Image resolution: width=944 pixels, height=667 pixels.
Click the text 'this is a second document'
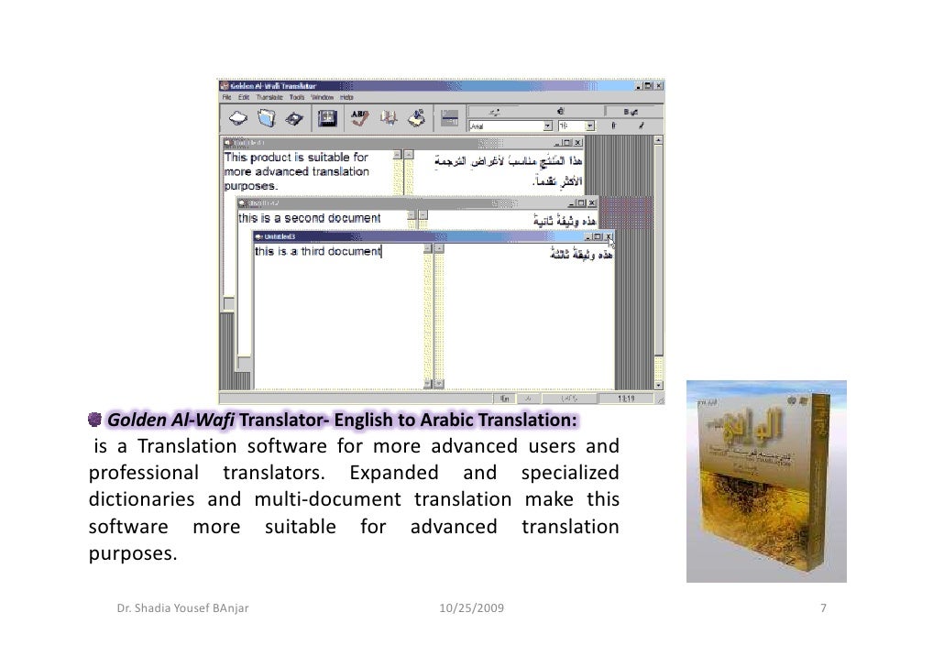(x=310, y=218)
